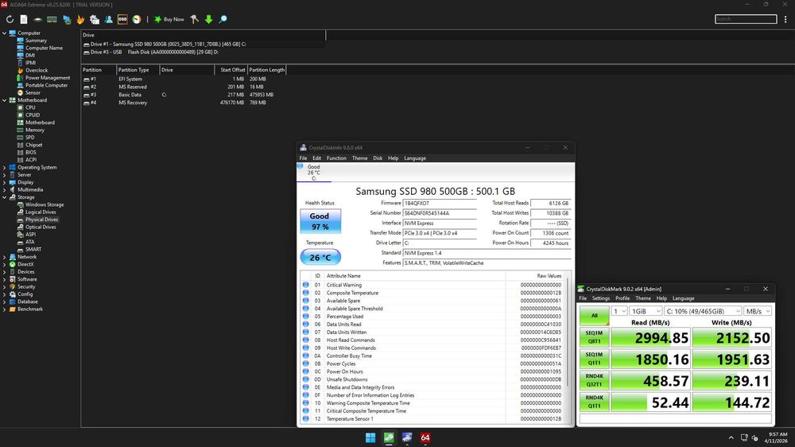This screenshot has width=795, height=447.
Task: Open the AIDA64 Report page icon
Action: tap(24, 19)
